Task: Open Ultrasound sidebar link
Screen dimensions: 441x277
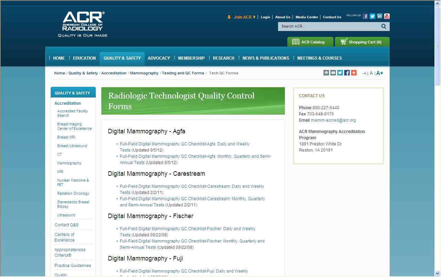Action: [66, 215]
